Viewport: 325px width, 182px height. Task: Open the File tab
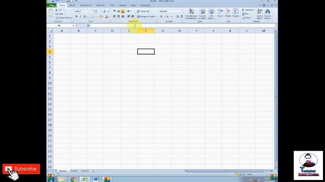(x=52, y=6)
